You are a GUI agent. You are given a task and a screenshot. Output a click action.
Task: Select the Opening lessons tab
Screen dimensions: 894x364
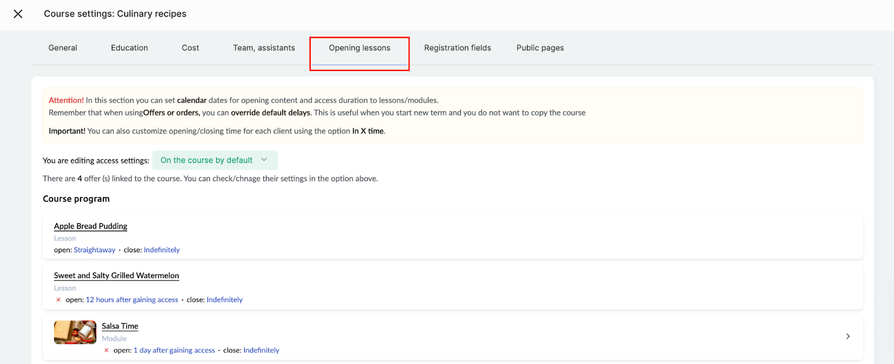click(359, 48)
